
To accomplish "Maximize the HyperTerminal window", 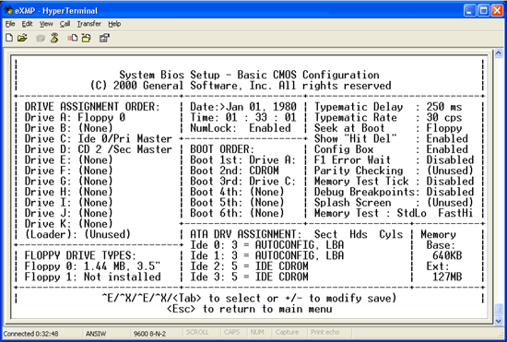I will coord(483,11).
